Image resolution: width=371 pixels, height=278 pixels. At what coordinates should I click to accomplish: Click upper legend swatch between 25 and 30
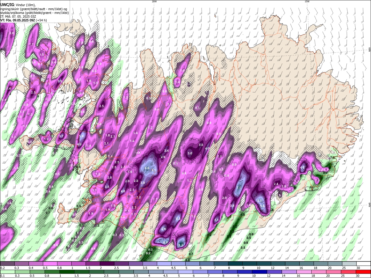[x=349, y=264]
